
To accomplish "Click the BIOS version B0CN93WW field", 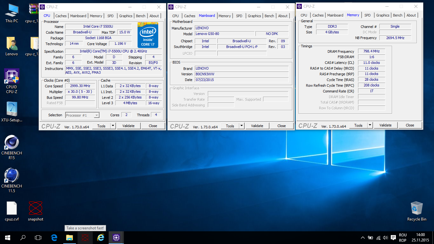I will [x=241, y=74].
